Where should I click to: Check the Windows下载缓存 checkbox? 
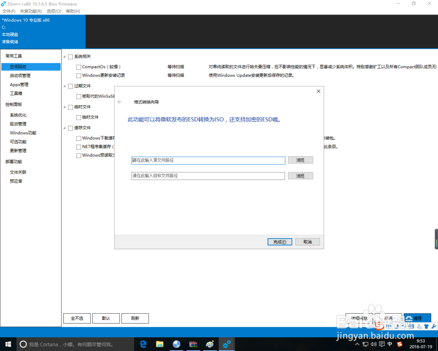tap(78, 138)
